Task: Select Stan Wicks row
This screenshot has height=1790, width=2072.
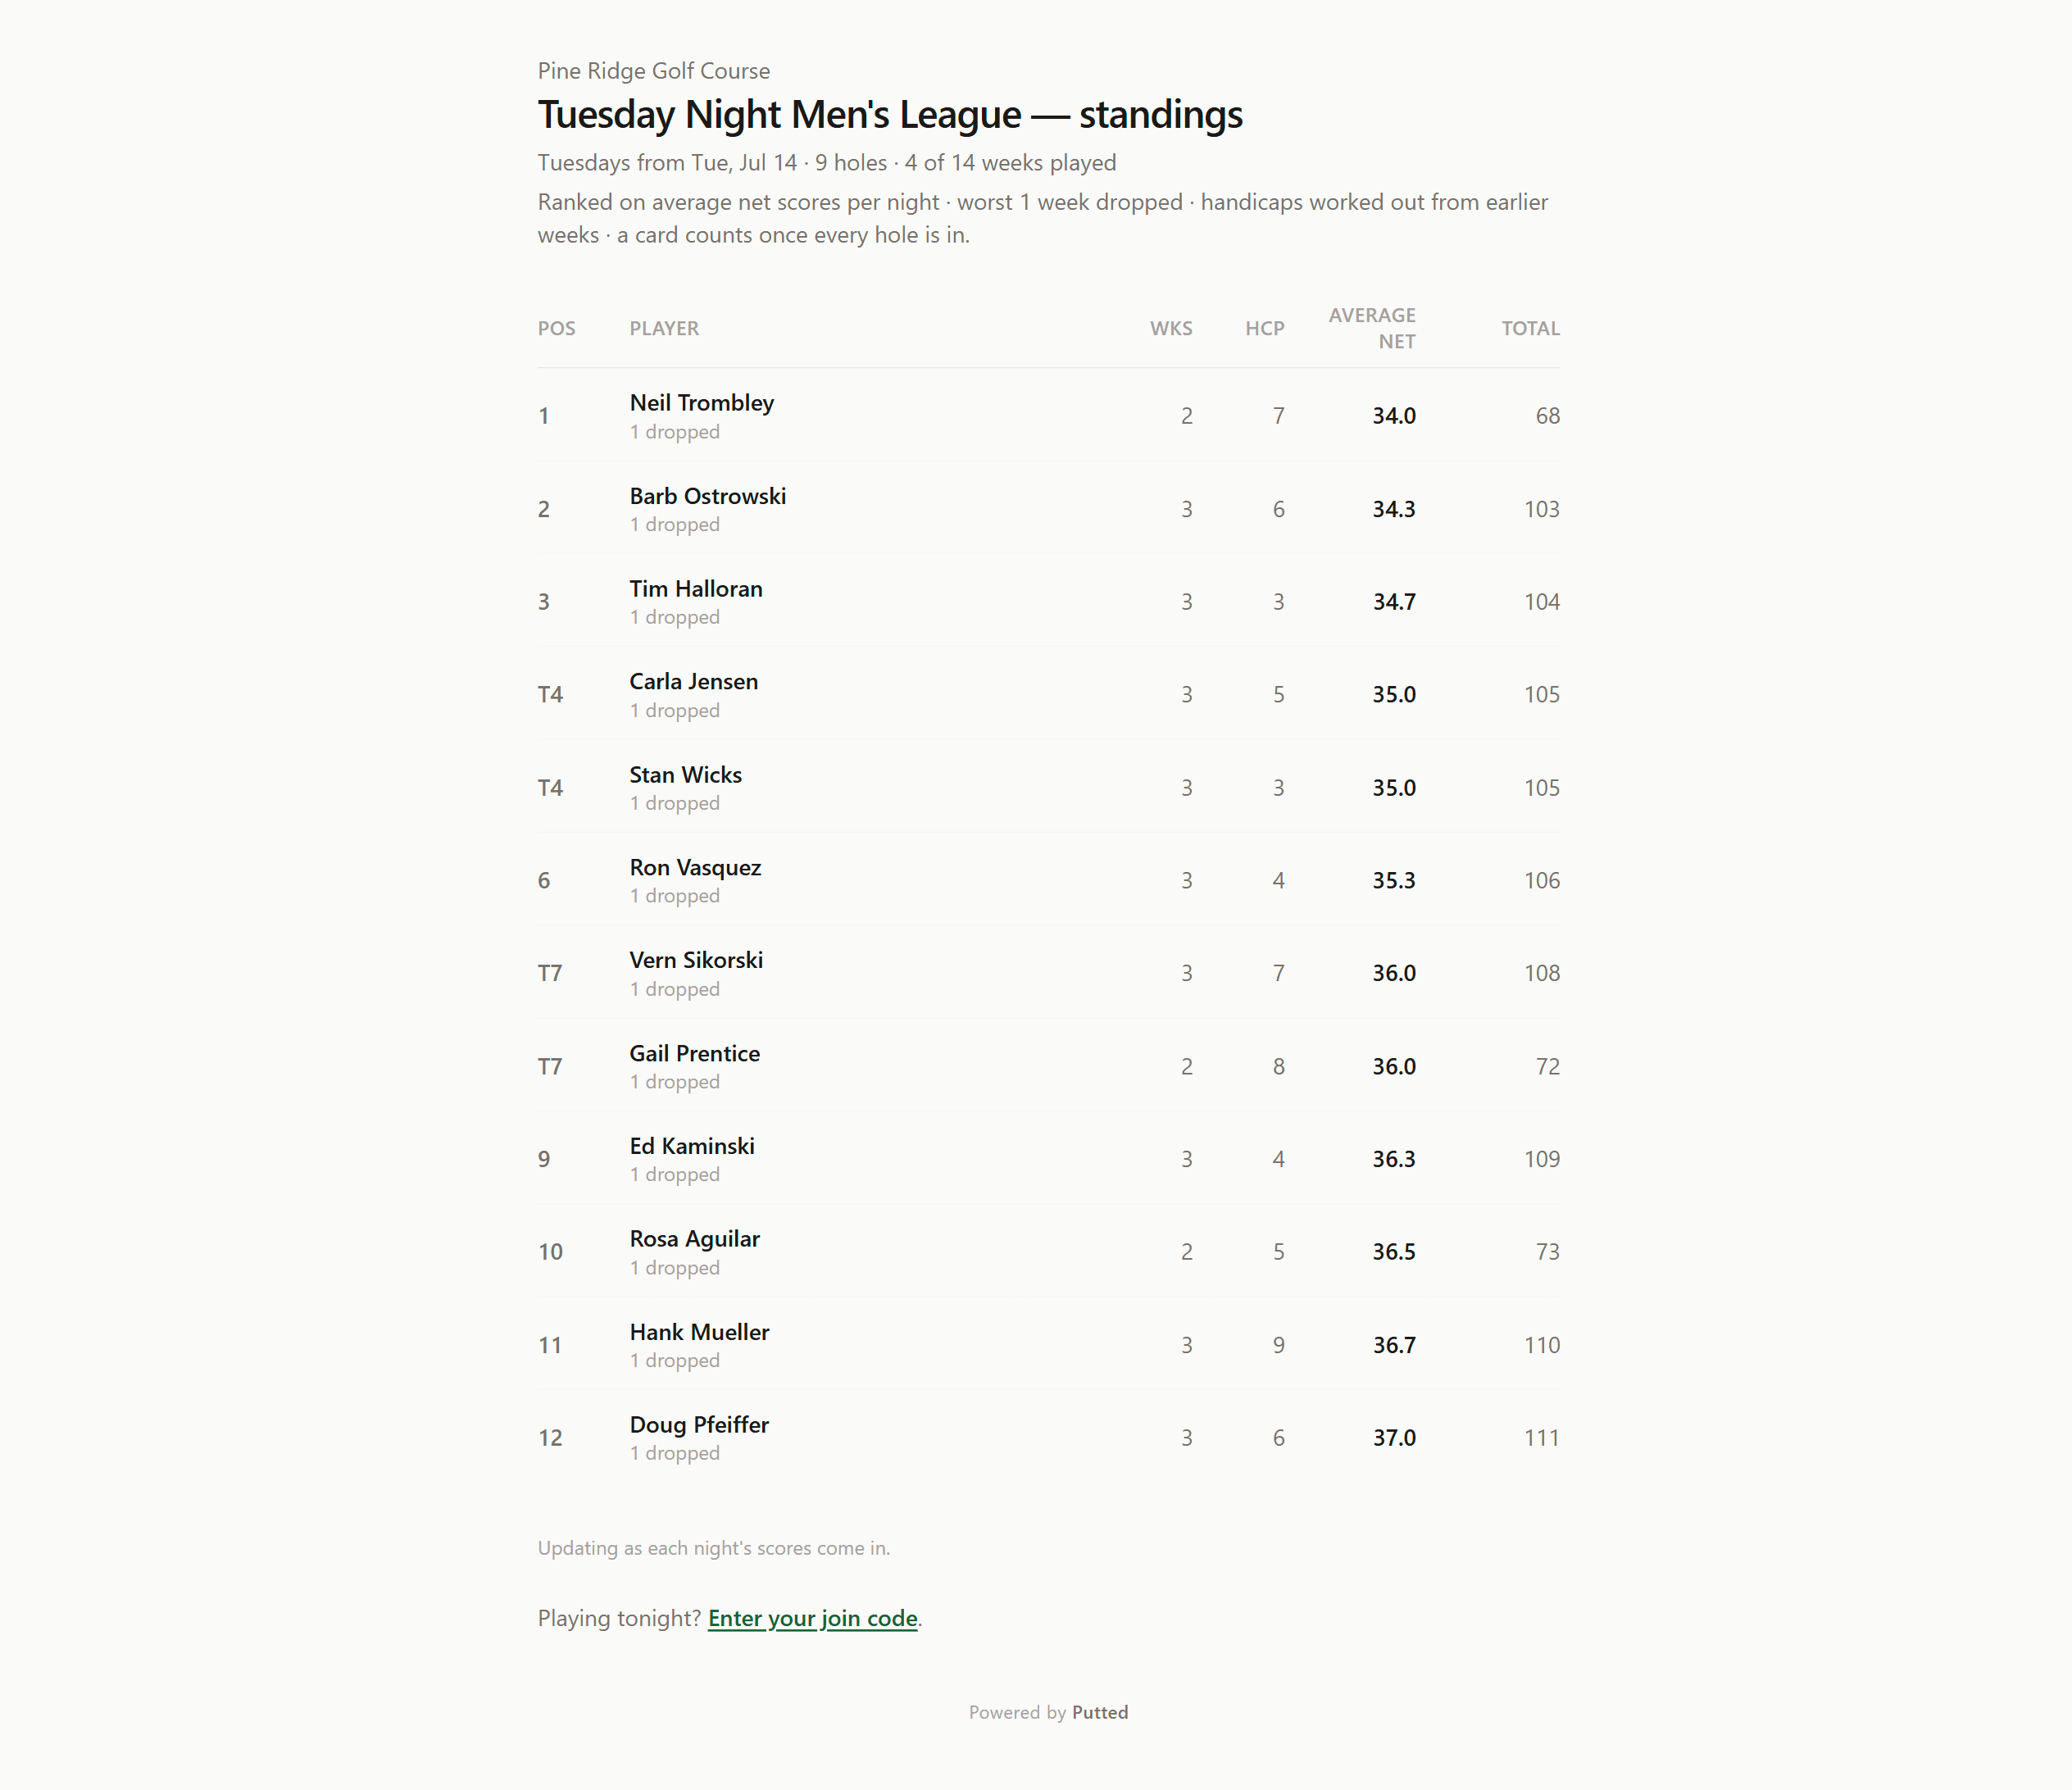Action: coord(1048,787)
